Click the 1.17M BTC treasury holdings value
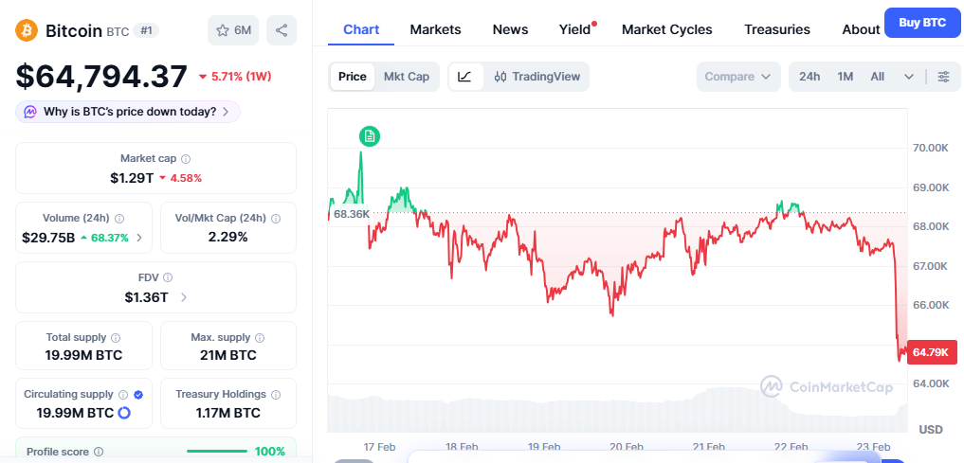Screen dimensions: 964x463 [228, 413]
